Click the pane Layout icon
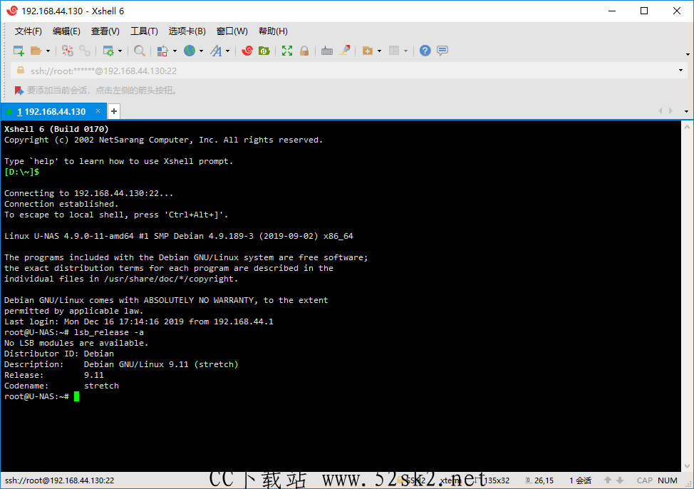Image resolution: width=694 pixels, height=489 pixels. click(x=394, y=51)
